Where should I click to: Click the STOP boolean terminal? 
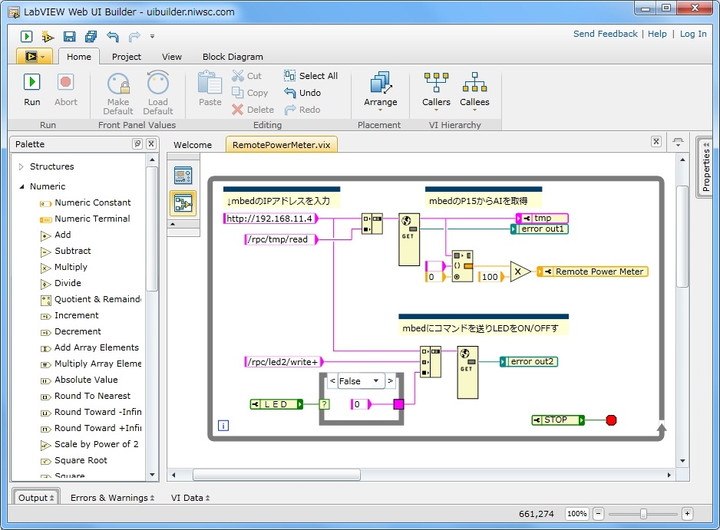[x=558, y=420]
